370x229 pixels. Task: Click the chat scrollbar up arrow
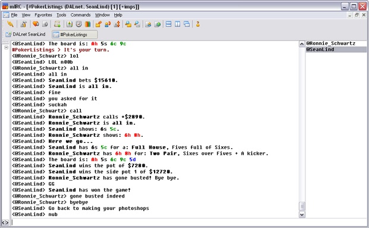(302, 44)
